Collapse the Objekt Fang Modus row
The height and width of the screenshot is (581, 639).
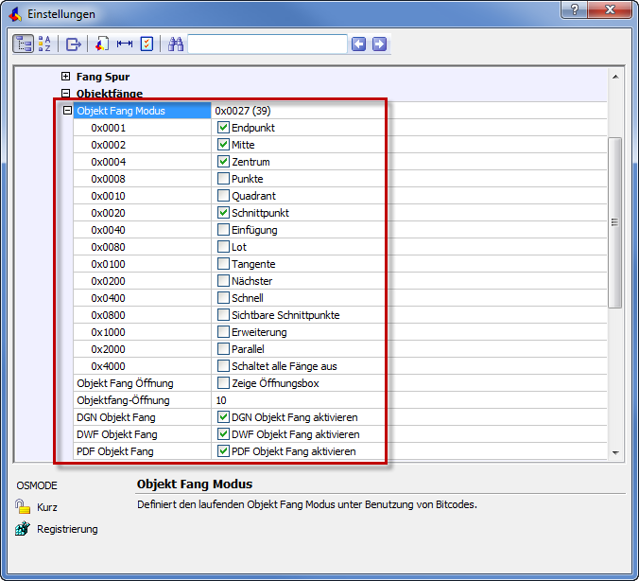click(x=67, y=111)
